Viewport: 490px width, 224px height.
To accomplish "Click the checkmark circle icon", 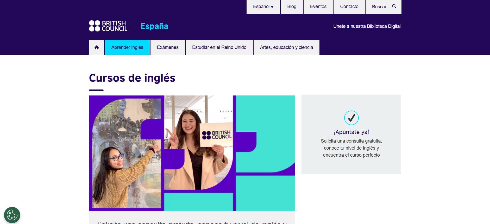I will pos(351,118).
